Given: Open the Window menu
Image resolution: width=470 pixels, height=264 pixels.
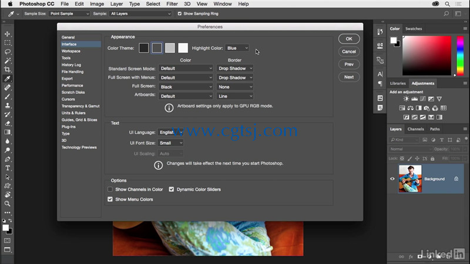Looking at the screenshot, I should (x=223, y=4).
